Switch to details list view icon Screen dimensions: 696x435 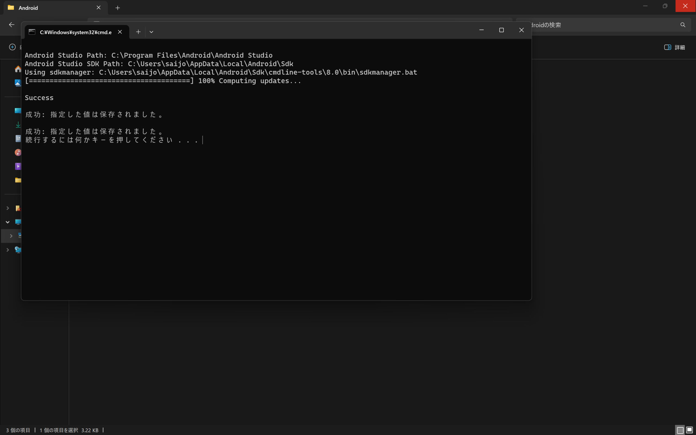click(680, 430)
